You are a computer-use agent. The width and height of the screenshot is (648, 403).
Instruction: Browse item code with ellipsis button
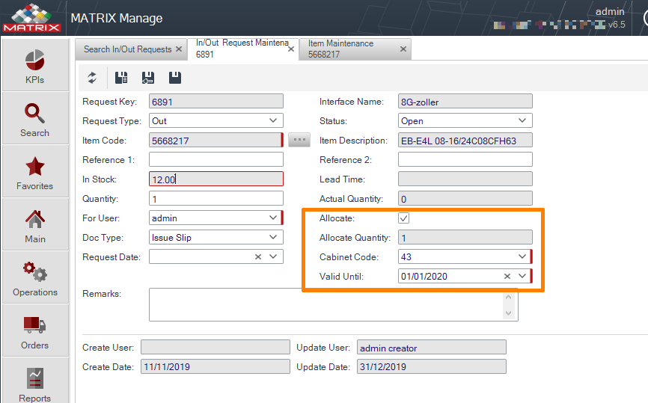tap(299, 140)
